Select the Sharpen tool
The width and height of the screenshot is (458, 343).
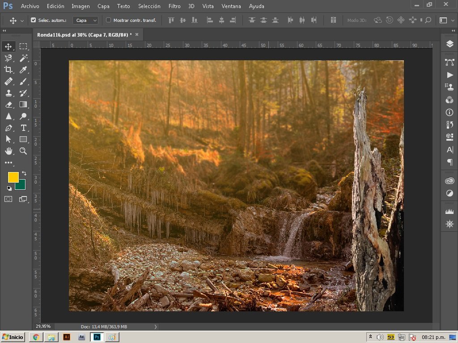[x=8, y=116]
